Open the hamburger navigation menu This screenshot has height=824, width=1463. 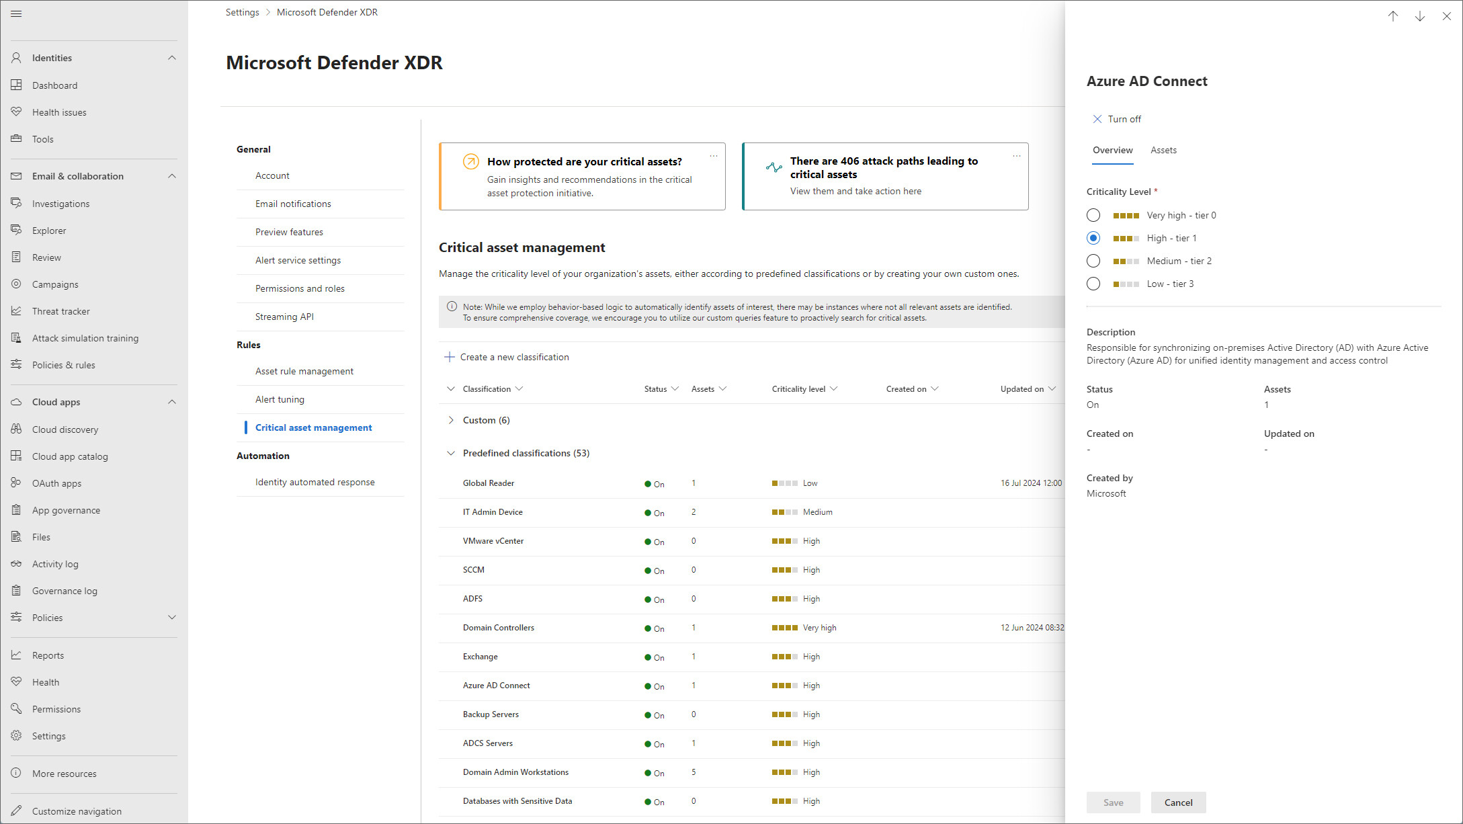[16, 13]
